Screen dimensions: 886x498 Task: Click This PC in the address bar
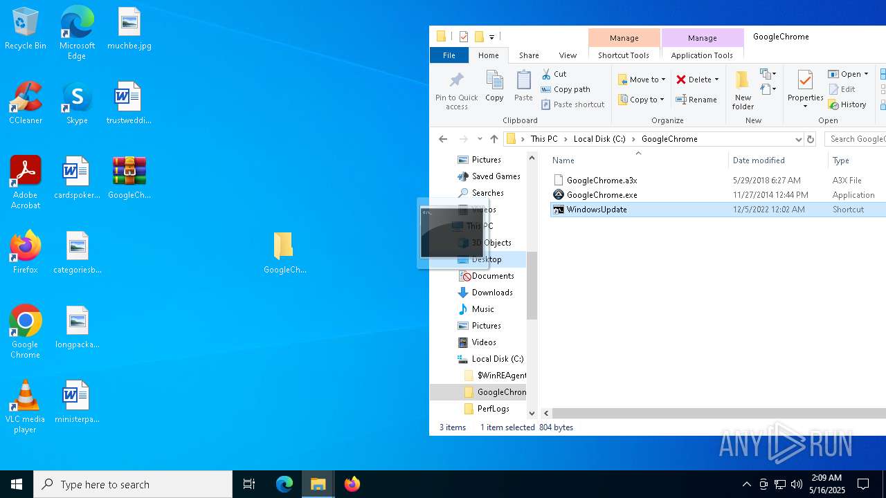coord(544,139)
